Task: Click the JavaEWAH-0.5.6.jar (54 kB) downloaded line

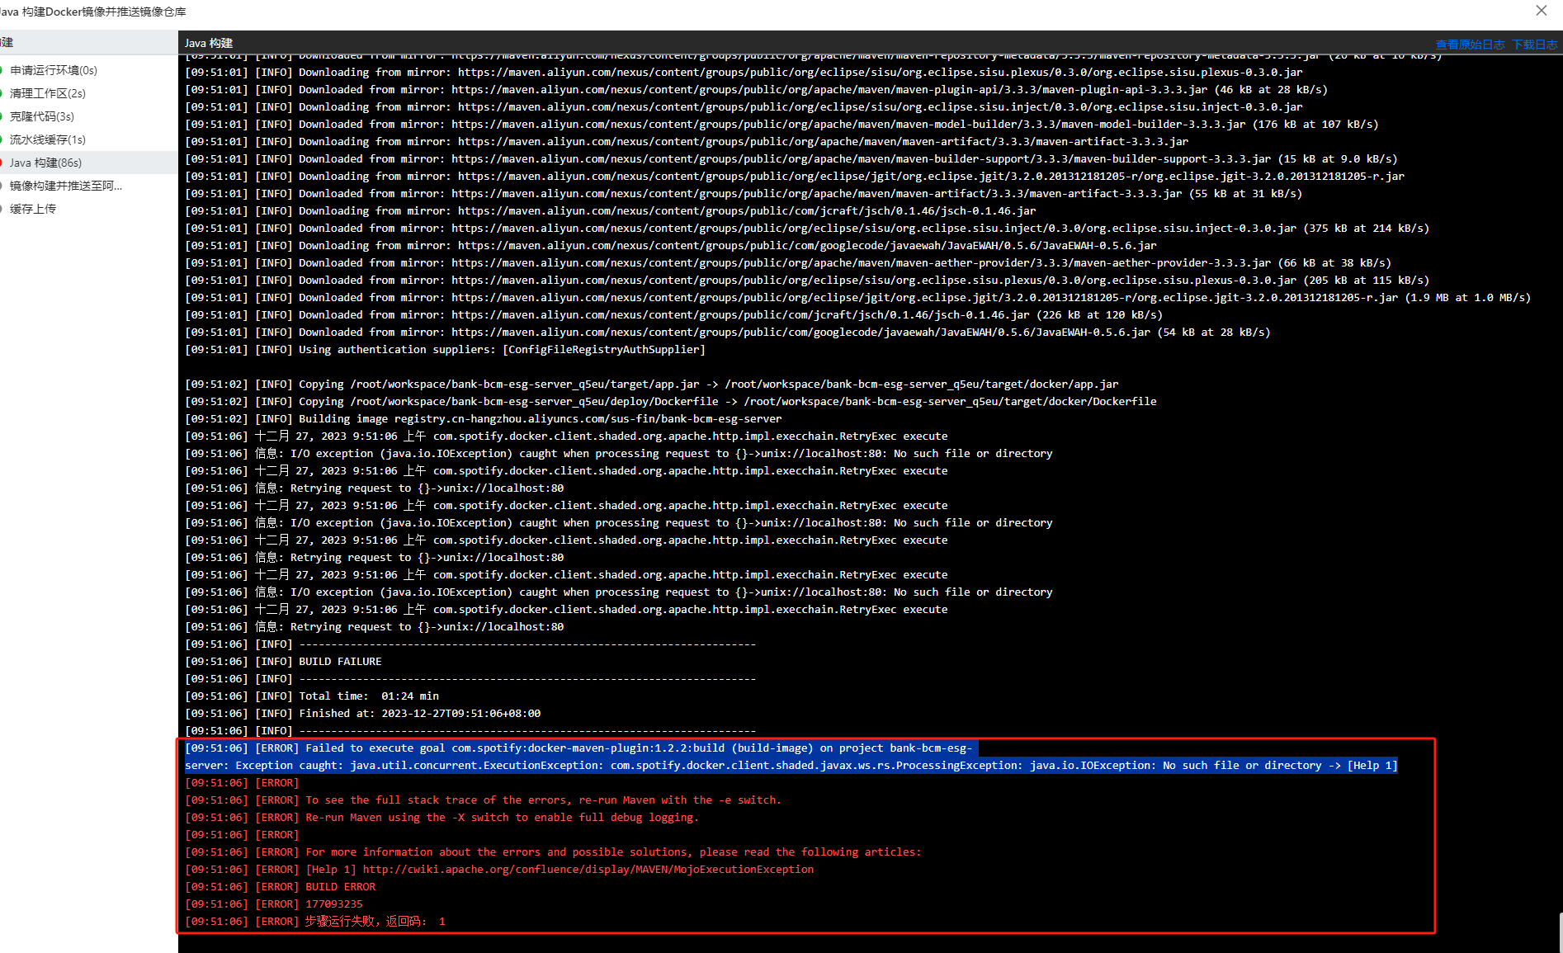Action: click(728, 333)
